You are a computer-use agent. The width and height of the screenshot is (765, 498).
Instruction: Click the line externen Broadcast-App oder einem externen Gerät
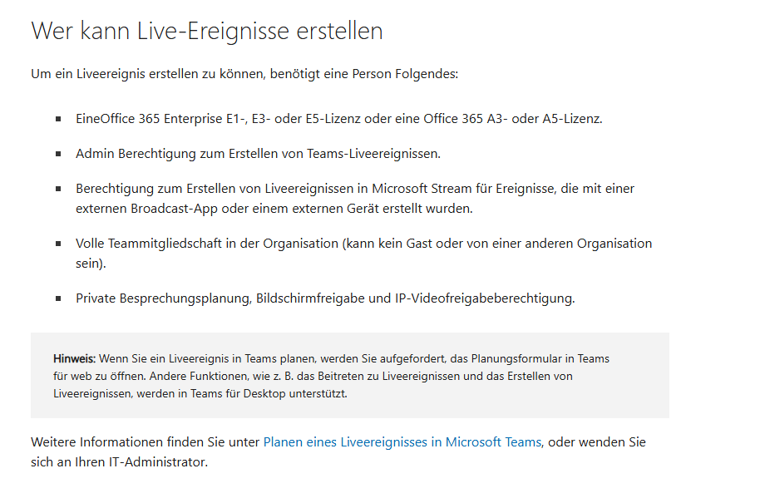pos(274,209)
